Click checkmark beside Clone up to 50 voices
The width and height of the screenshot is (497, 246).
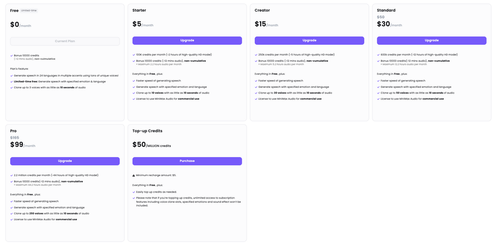pyautogui.click(x=379, y=93)
